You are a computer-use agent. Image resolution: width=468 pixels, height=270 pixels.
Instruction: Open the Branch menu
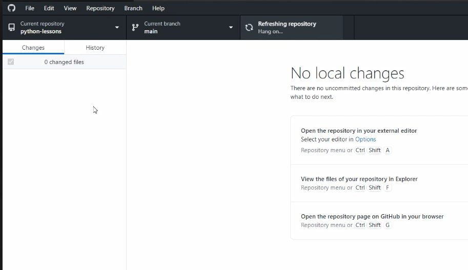tap(133, 8)
